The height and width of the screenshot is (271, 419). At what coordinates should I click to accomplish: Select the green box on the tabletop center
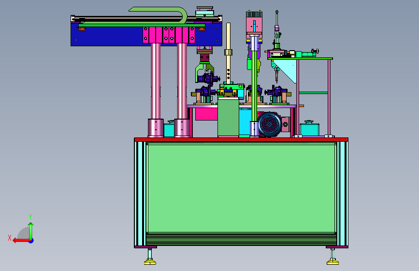228,117
